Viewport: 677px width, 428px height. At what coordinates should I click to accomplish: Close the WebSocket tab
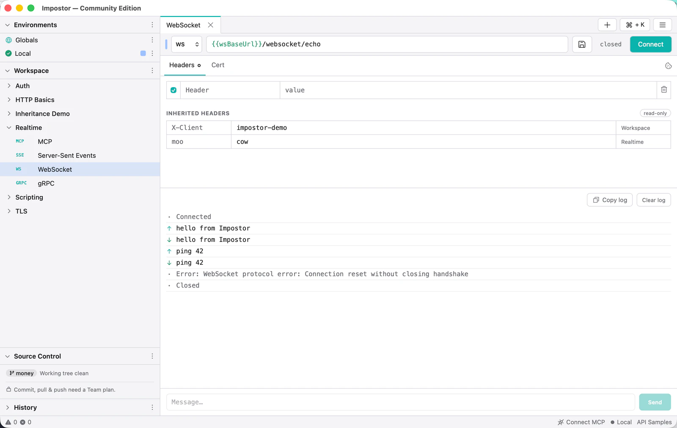point(210,25)
